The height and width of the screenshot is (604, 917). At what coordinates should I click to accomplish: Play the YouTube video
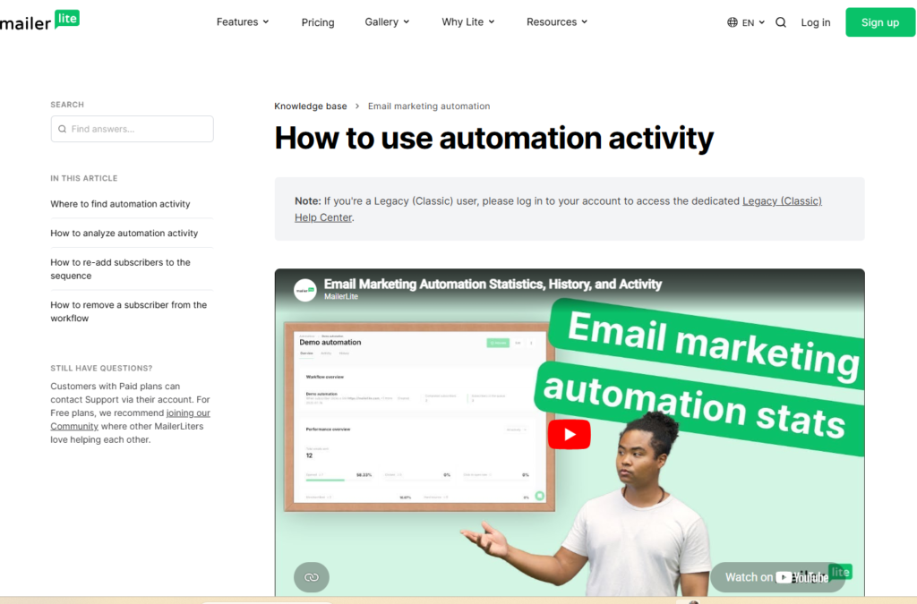tap(569, 434)
